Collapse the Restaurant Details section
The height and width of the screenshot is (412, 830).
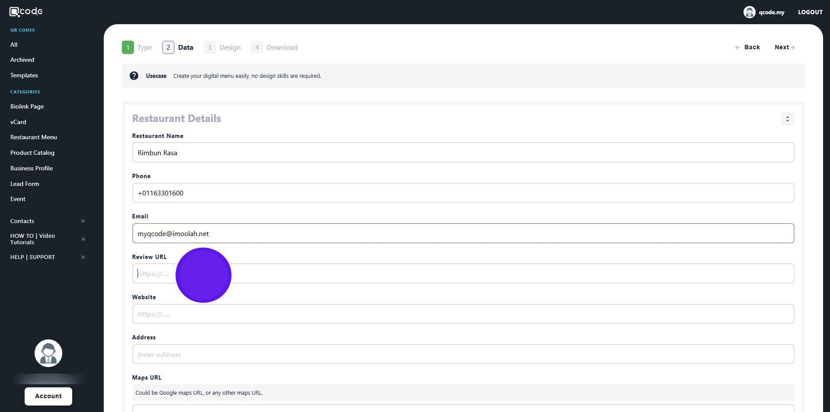click(x=787, y=119)
